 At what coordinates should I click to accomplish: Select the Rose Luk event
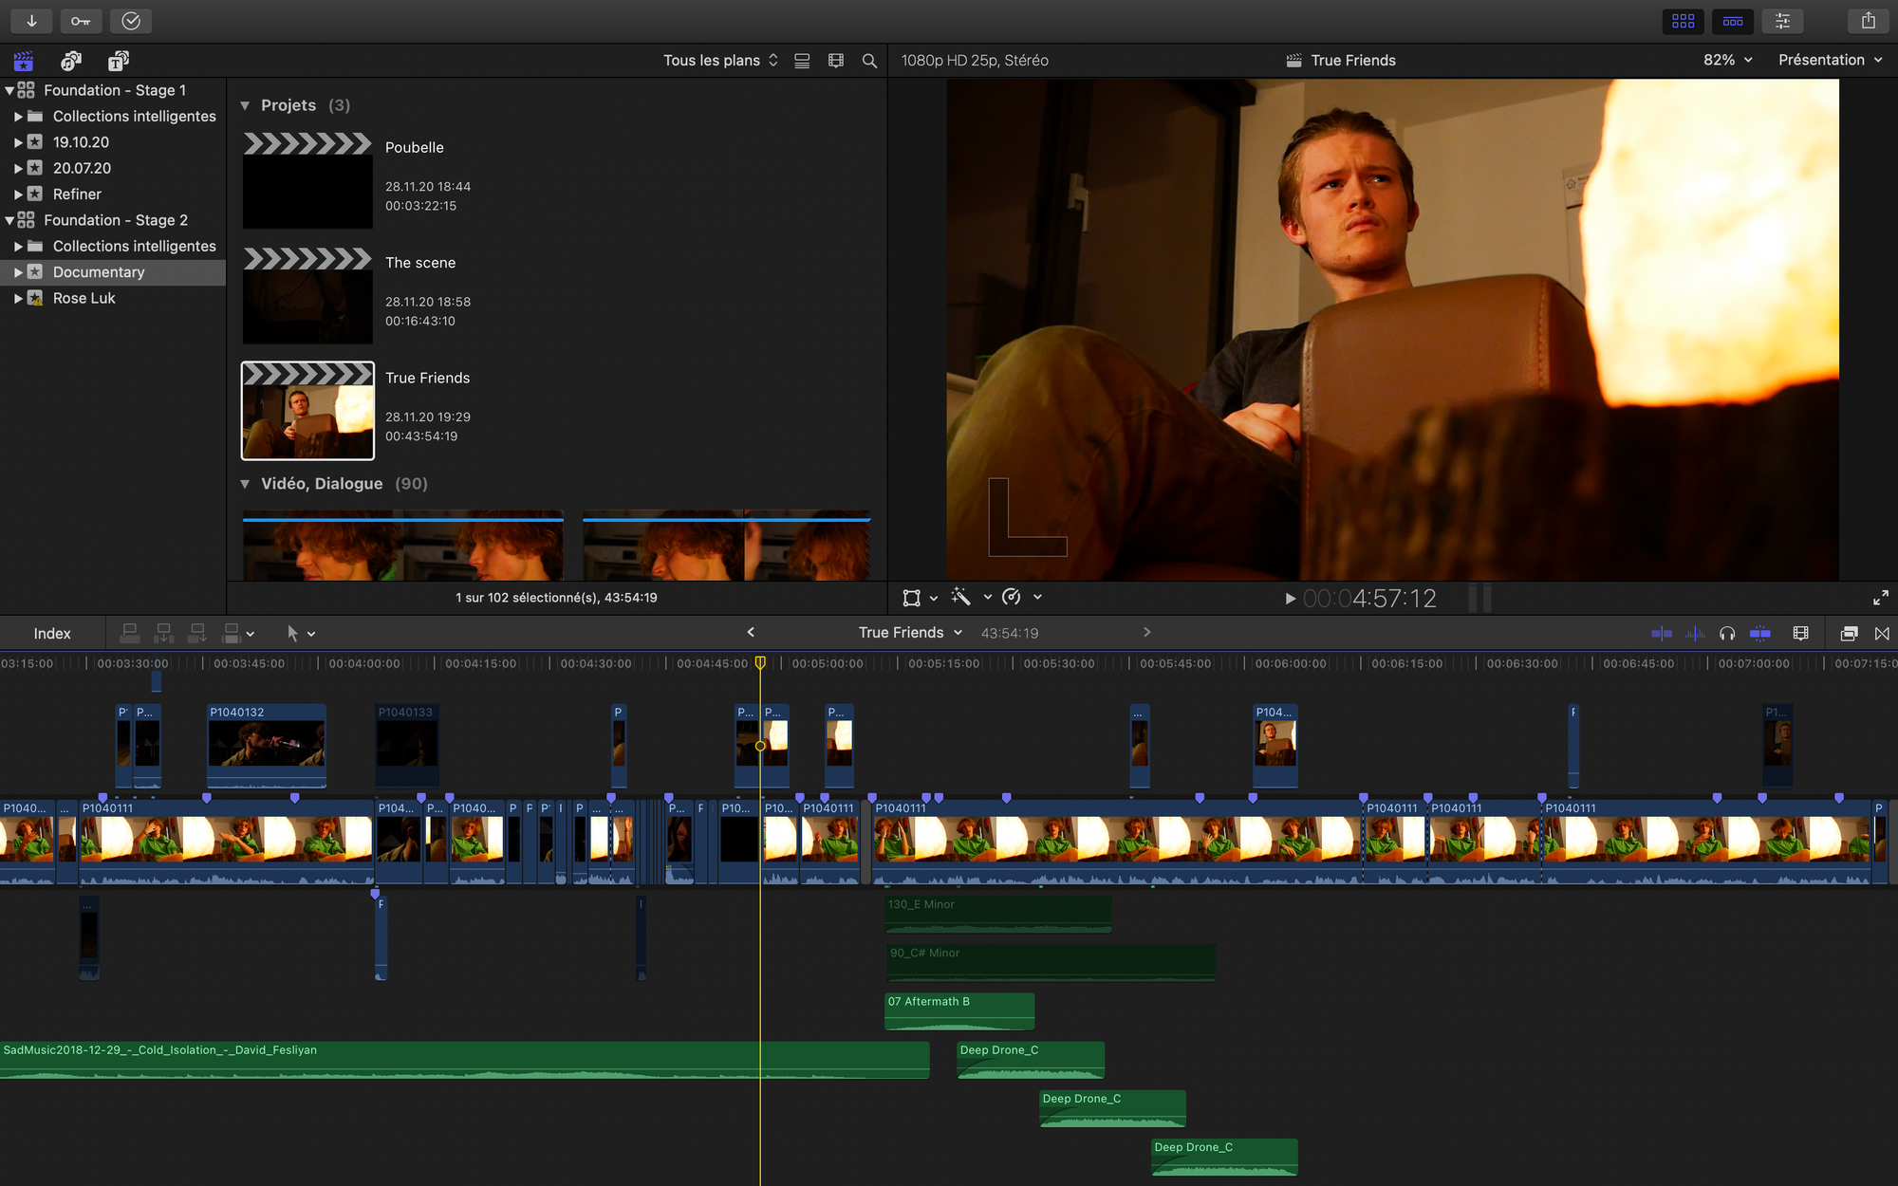click(113, 298)
